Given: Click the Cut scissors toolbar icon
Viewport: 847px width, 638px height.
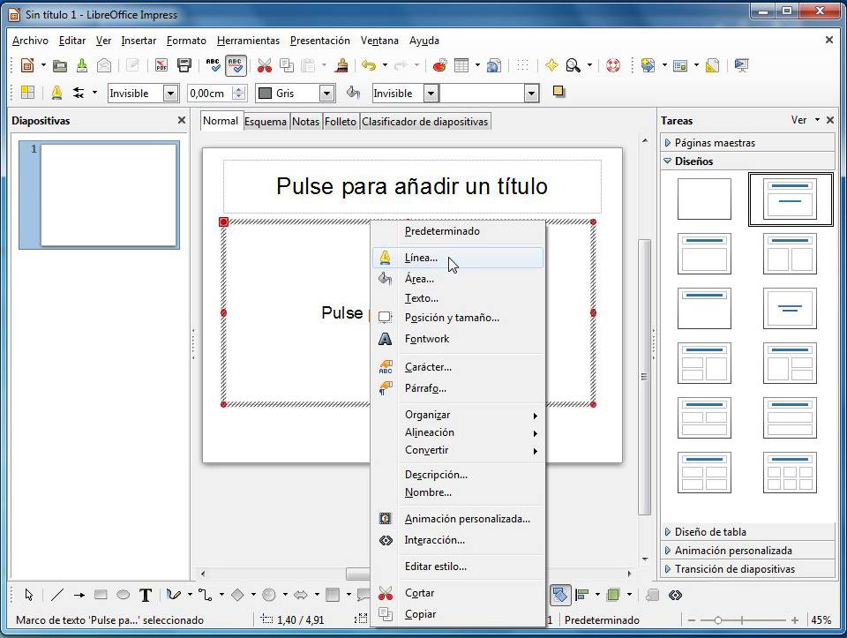Looking at the screenshot, I should 264,66.
